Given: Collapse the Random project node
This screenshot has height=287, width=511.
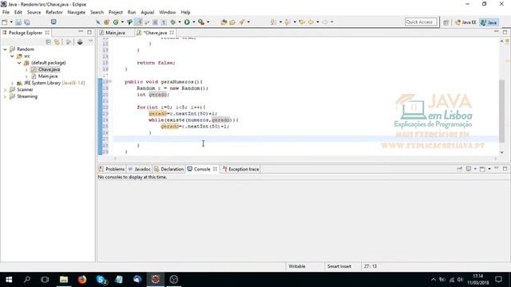Looking at the screenshot, I should tap(5, 49).
